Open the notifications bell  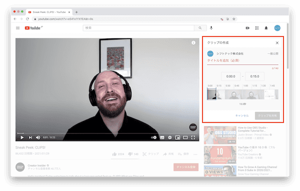pyautogui.click(x=266, y=28)
